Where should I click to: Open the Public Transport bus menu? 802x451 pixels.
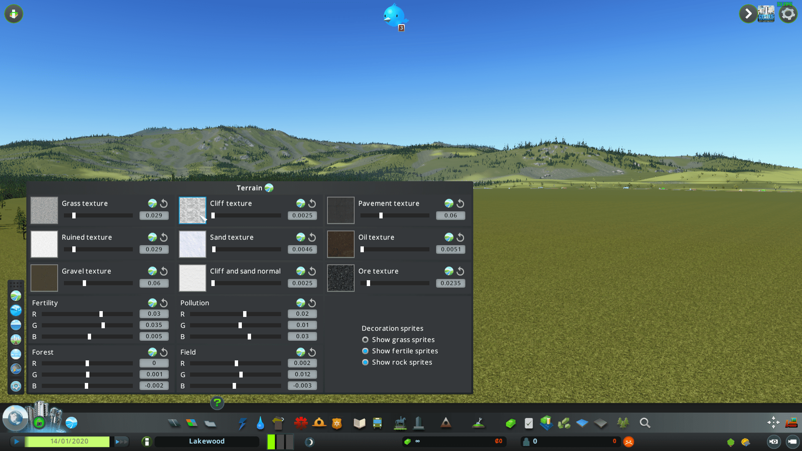tap(377, 423)
